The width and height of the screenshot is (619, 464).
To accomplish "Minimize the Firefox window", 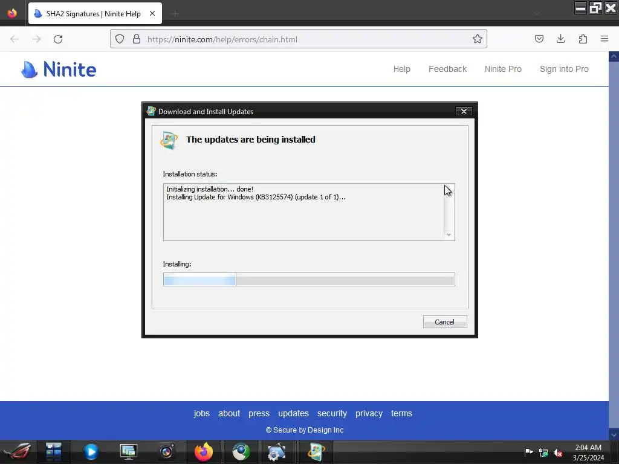I will tap(580, 8).
